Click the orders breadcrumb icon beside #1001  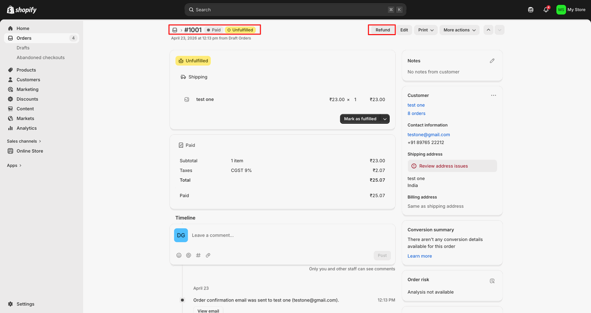(175, 30)
